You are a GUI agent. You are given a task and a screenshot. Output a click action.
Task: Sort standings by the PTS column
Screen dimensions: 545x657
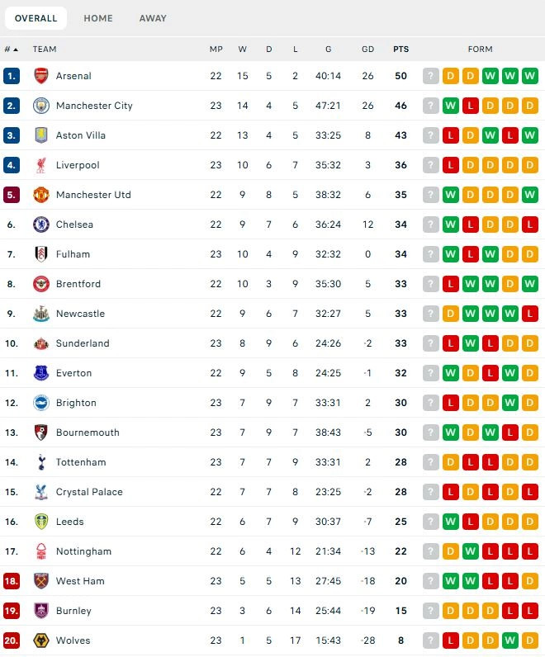pyautogui.click(x=400, y=50)
